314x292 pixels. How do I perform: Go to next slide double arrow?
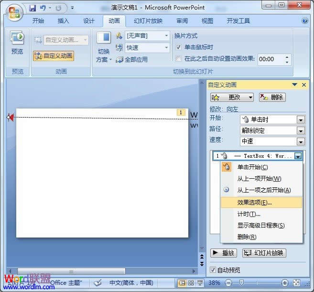202,264
